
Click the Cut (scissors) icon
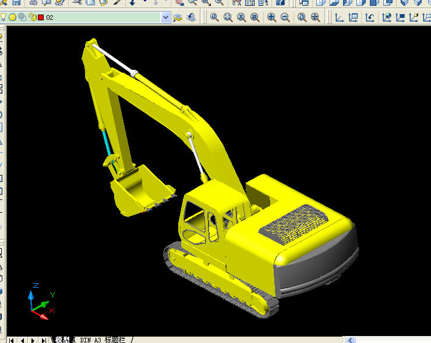pyautogui.click(x=77, y=2)
